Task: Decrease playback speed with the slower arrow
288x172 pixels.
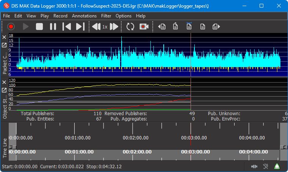Action: coord(96,27)
